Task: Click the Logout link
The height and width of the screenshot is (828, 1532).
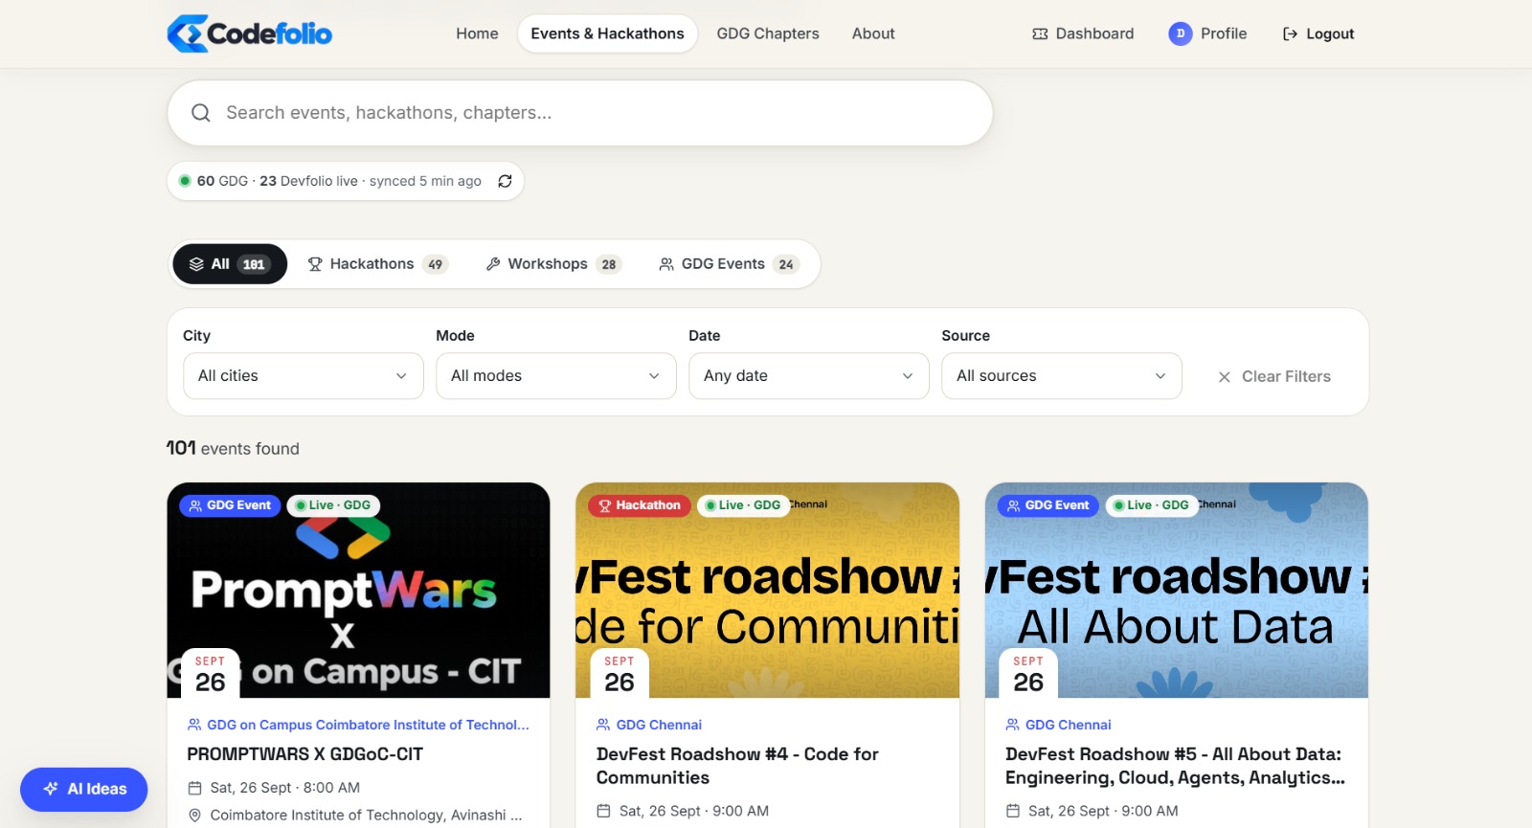Action: tap(1318, 34)
